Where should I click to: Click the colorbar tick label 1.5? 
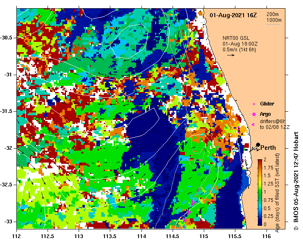click(x=267, y=176)
